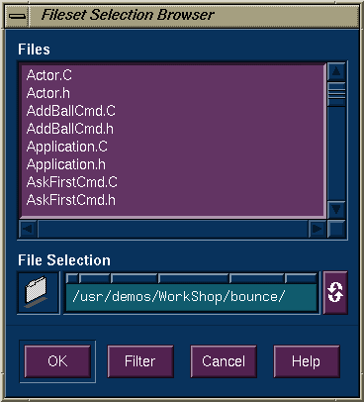The width and height of the screenshot is (364, 402).
Task: Select Actor.C in the files list
Action: (49, 75)
